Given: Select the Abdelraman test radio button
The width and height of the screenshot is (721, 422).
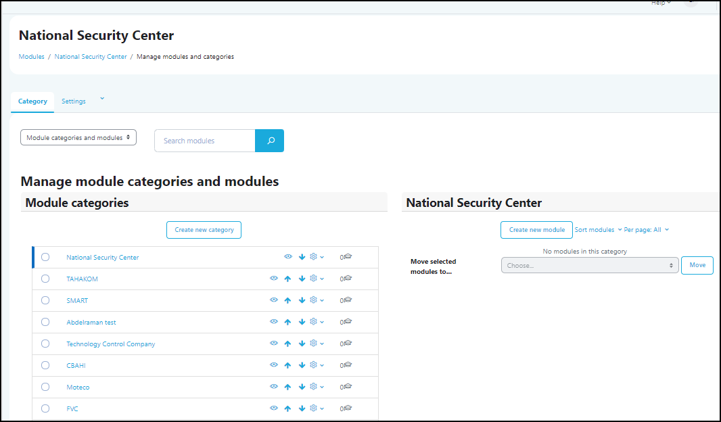Looking at the screenshot, I should coord(45,322).
